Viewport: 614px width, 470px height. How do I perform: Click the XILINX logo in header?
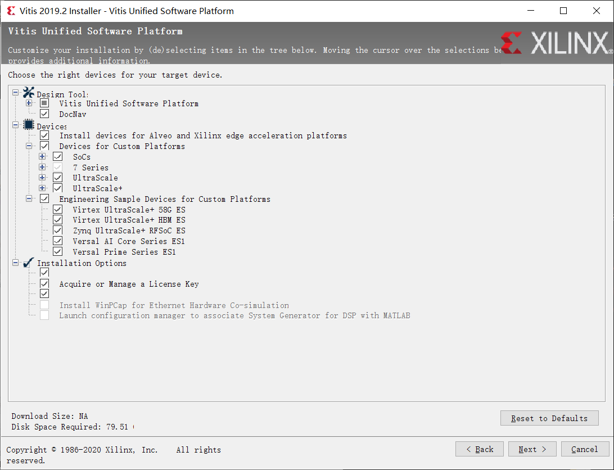click(x=557, y=43)
